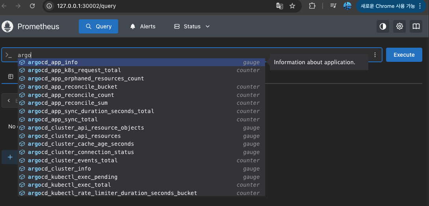
Task: Select argocd_app_reconcile_sum suggestion
Action: point(141,103)
